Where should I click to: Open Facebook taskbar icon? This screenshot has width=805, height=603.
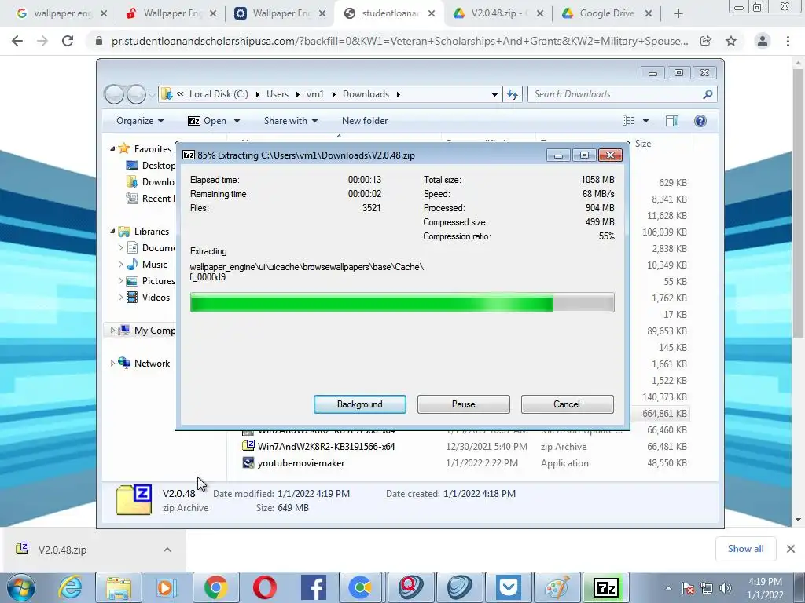(x=313, y=587)
